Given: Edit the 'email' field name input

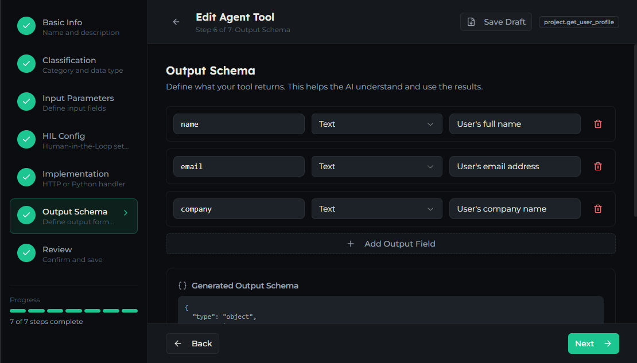Looking at the screenshot, I should point(239,166).
